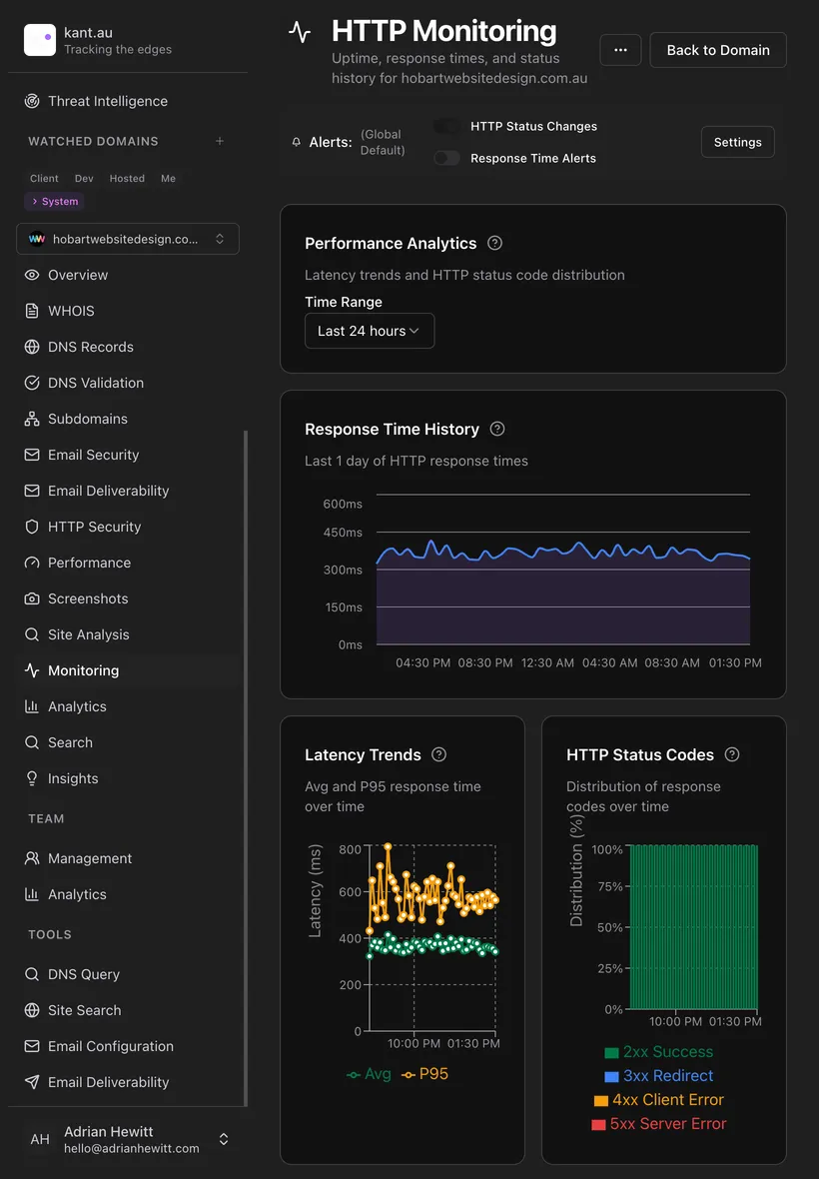Click the Screenshots camera icon
This screenshot has height=1179, width=819.
click(32, 599)
